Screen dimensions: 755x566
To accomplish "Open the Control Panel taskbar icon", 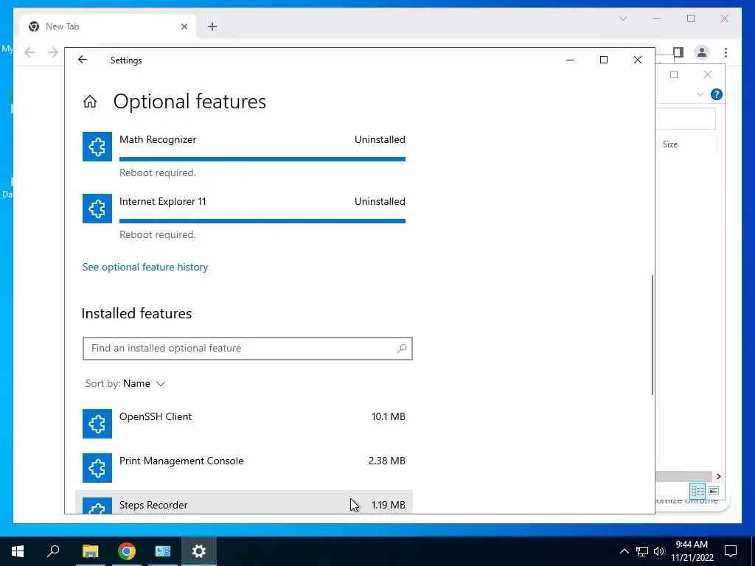I will (163, 551).
